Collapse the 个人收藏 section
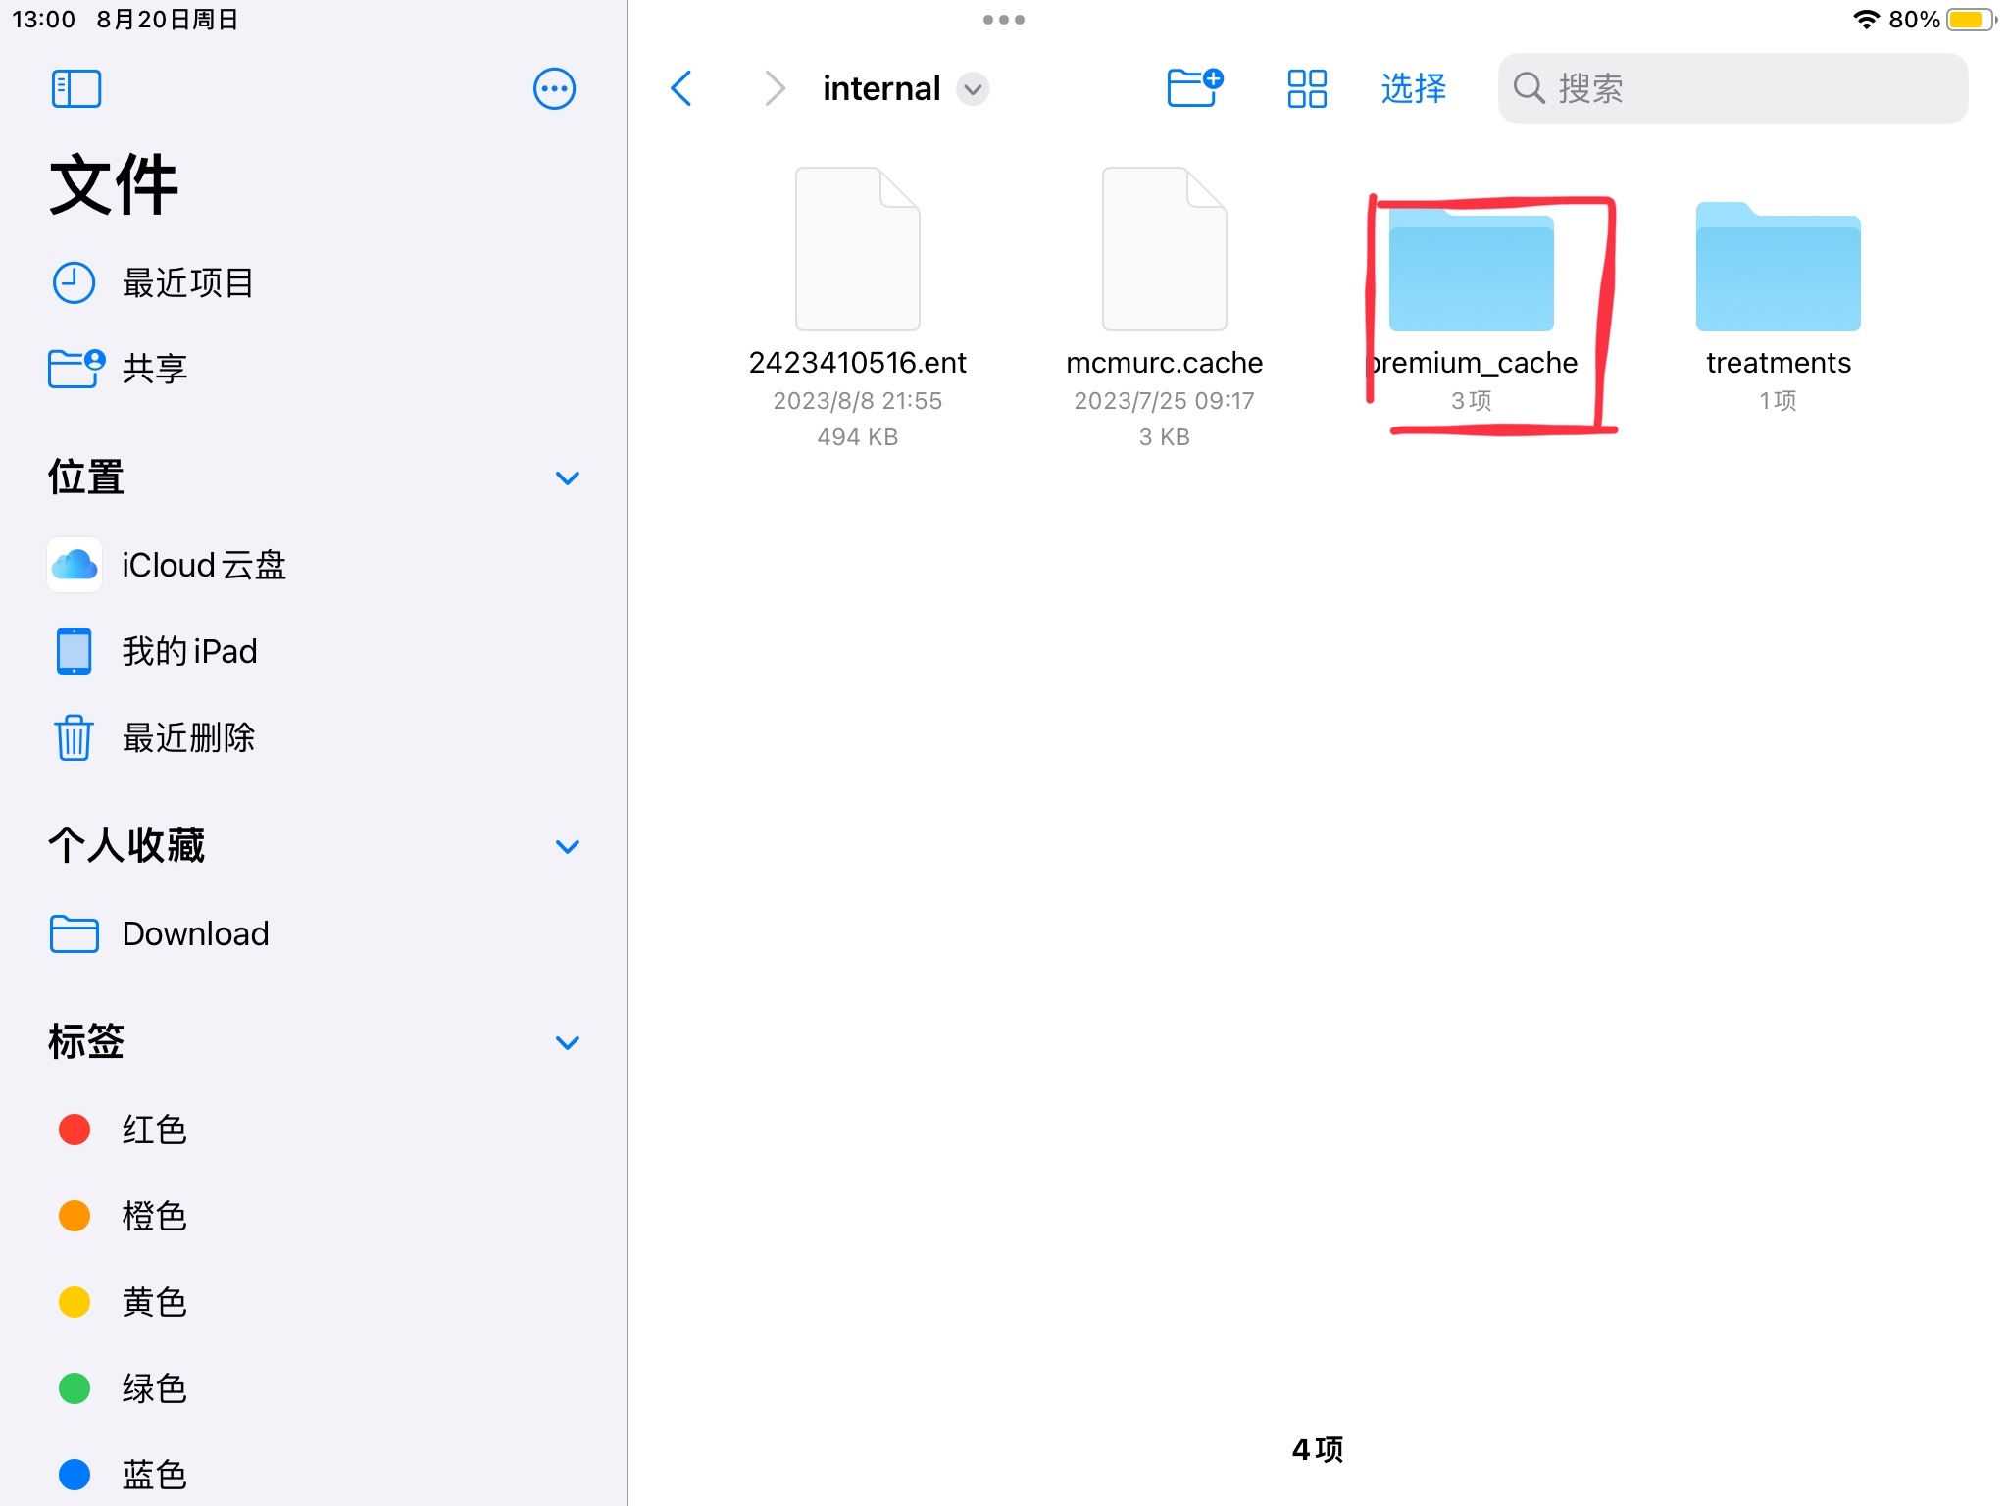This screenshot has width=2008, height=1506. 568,846
